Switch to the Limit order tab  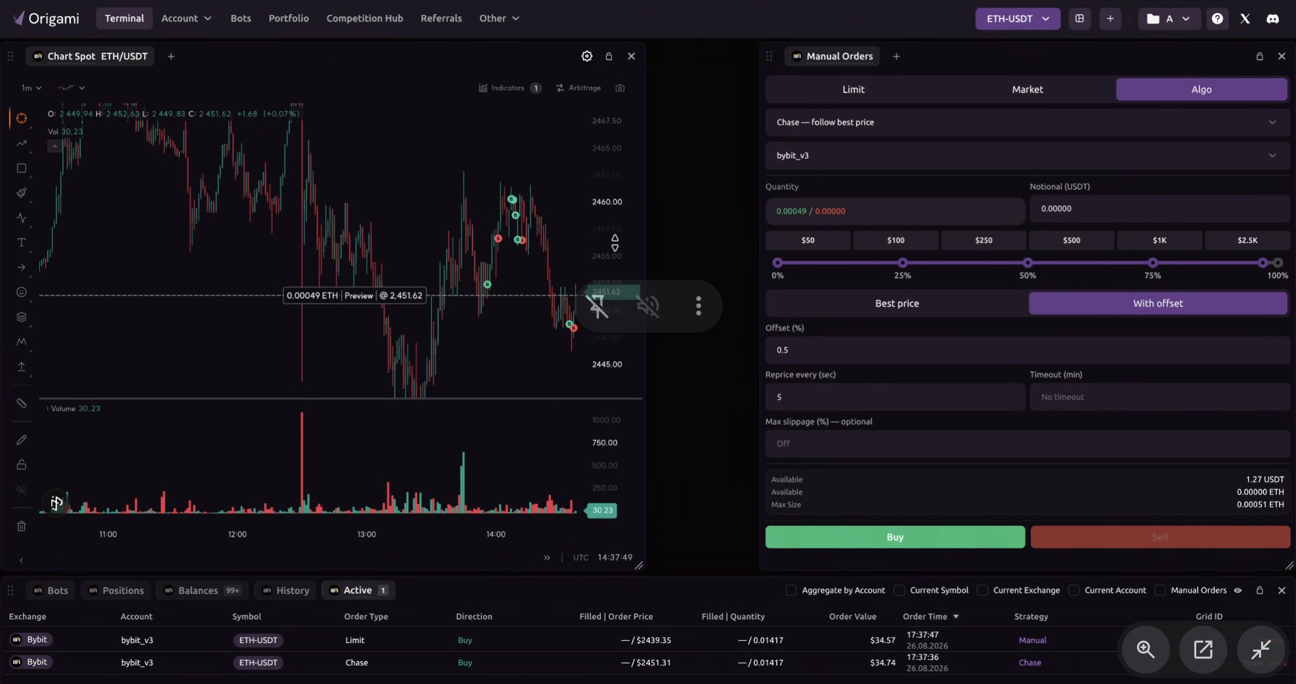tap(853, 89)
